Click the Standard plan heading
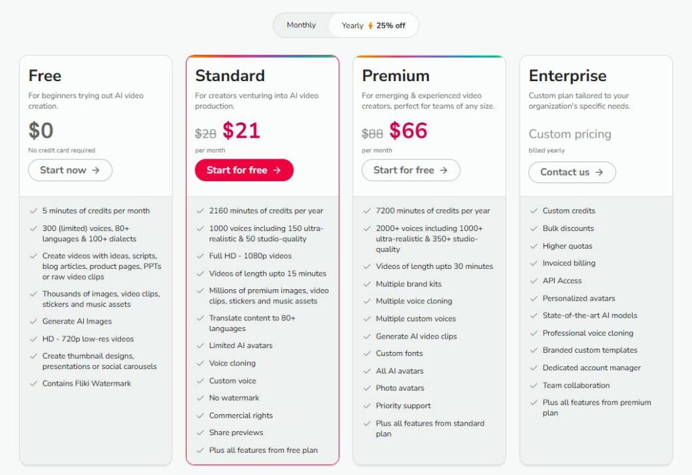The image size is (692, 475). point(230,76)
